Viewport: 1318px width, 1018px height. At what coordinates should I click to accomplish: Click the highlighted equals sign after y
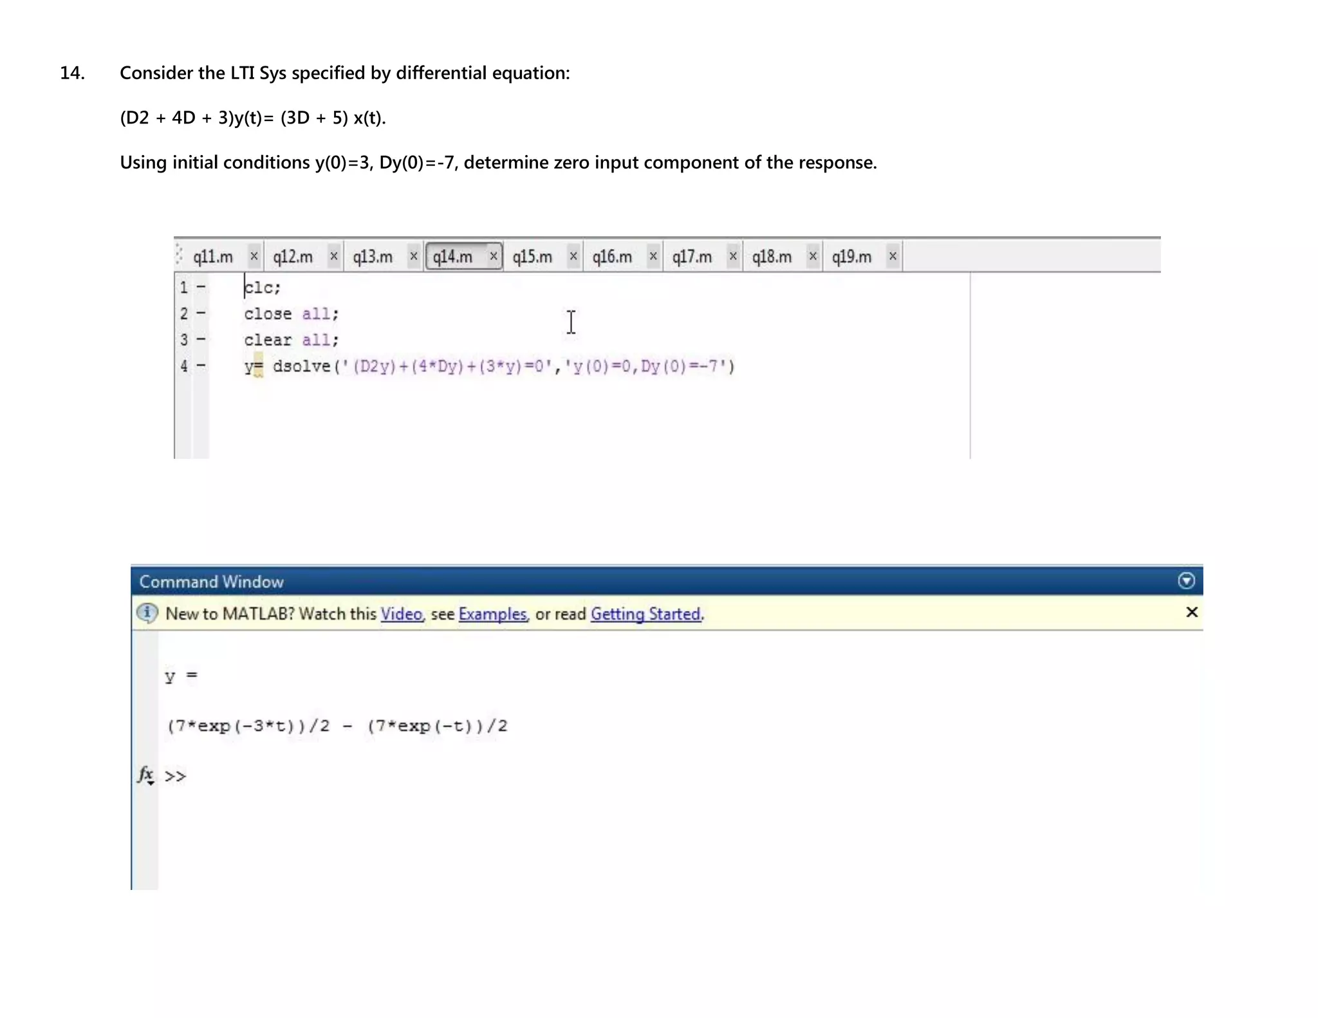coord(257,366)
